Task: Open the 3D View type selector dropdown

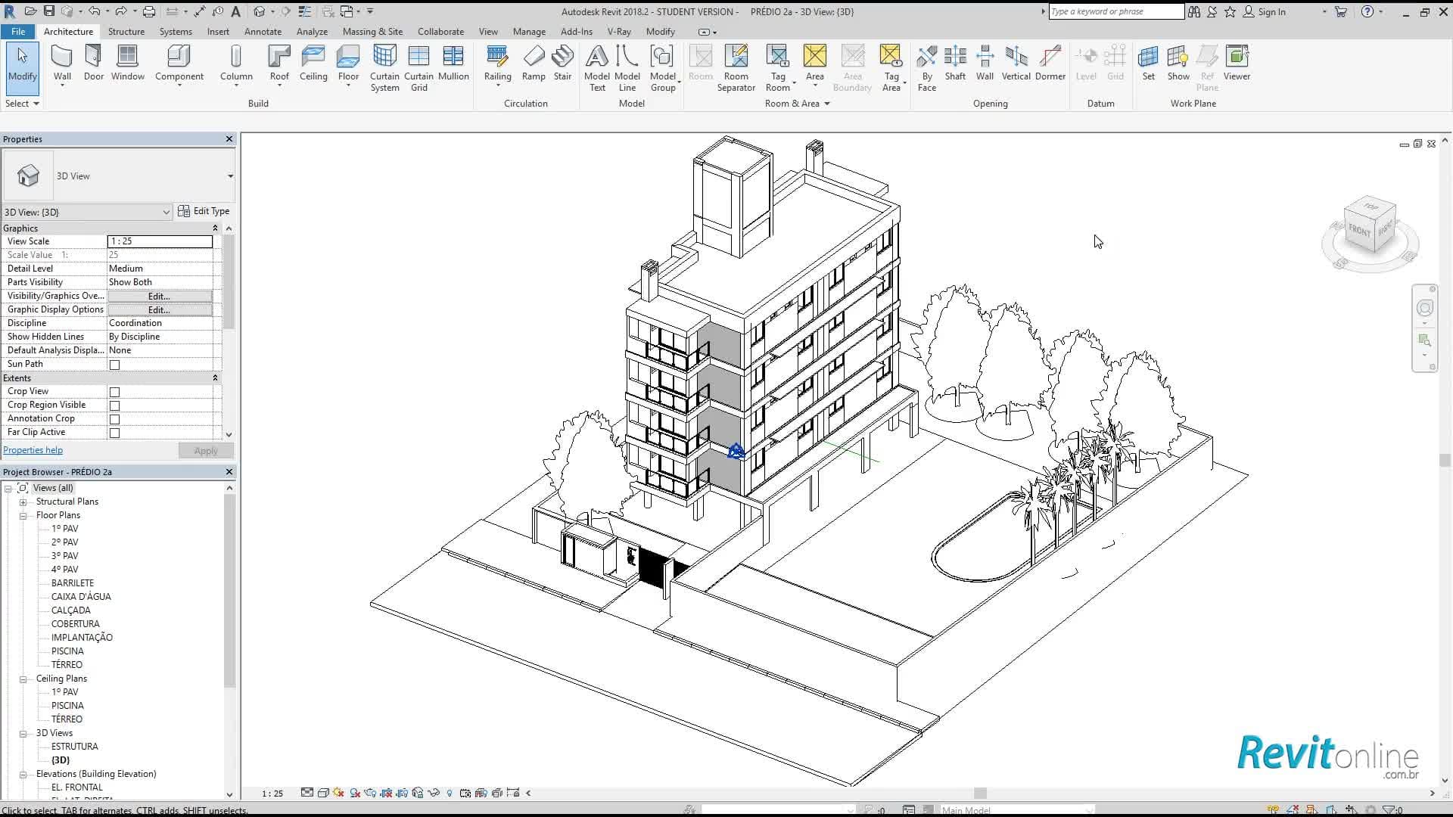Action: [230, 176]
